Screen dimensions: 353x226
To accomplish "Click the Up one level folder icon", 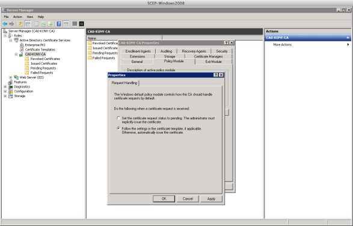I will point(20,24).
